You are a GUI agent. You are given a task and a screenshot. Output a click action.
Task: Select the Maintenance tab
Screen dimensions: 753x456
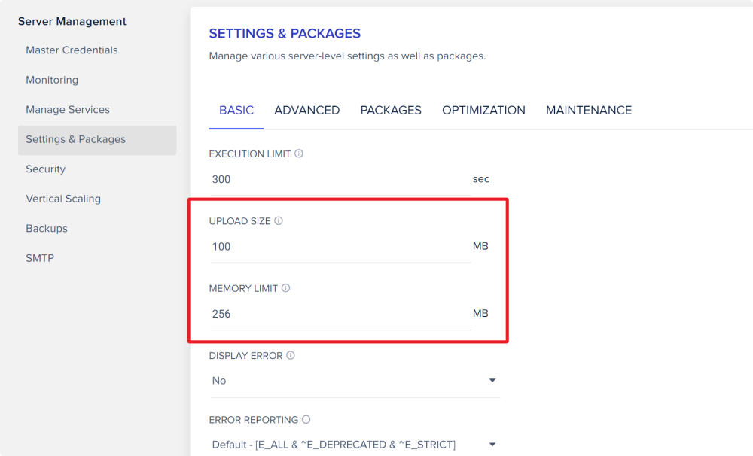[589, 111]
